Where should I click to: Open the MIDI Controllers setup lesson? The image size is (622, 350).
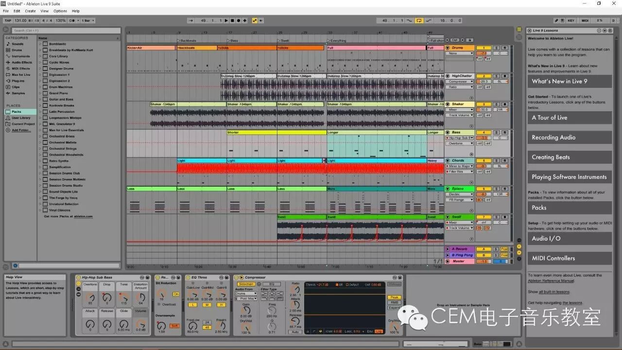[x=570, y=258]
